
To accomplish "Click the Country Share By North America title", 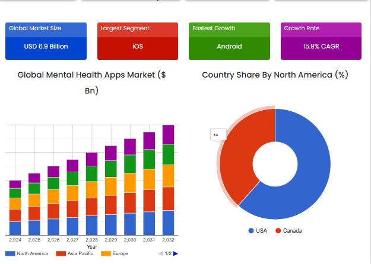I will click(x=274, y=75).
